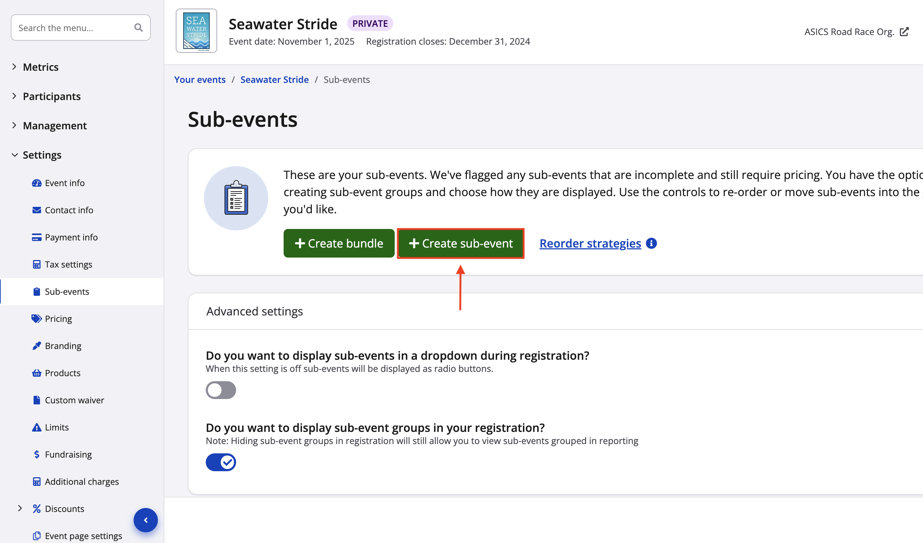Click the Event info gauge icon
Viewport: 923px width, 543px height.
[37, 183]
